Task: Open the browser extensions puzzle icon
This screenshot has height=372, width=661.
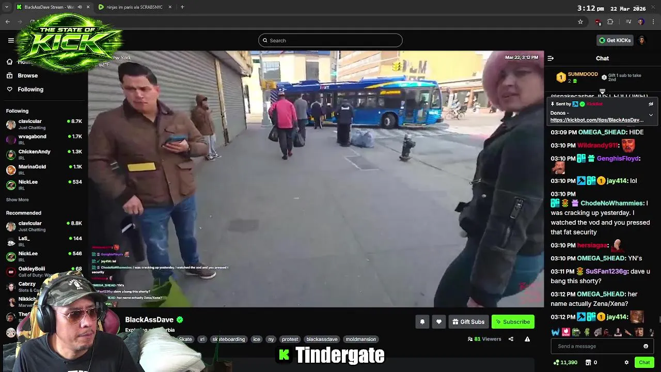Action: (610, 22)
